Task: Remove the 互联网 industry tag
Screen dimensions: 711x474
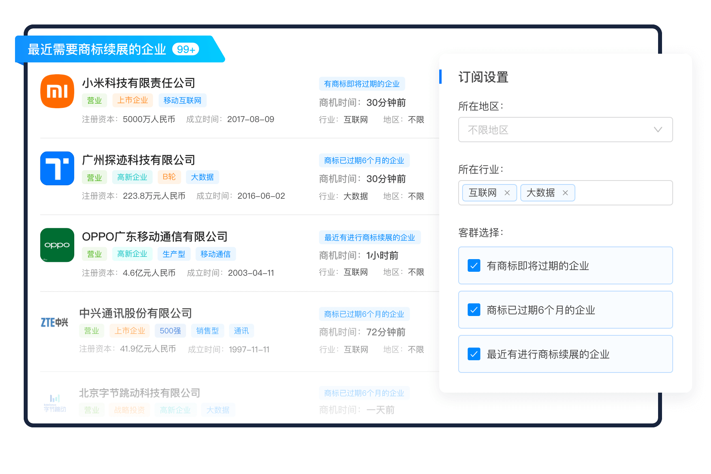Action: point(507,193)
